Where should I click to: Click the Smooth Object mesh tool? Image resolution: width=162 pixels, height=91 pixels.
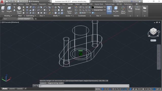[x=19, y=10]
